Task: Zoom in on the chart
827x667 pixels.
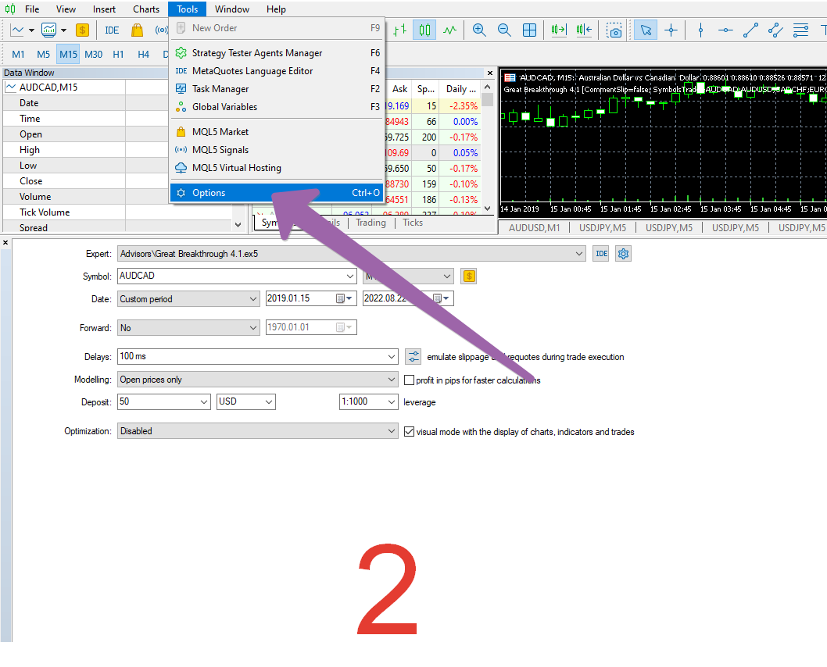Action: tap(479, 30)
